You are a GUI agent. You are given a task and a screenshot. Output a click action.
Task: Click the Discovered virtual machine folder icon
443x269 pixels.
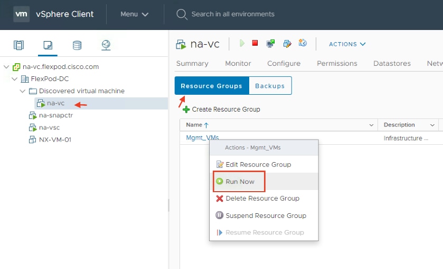pos(33,91)
